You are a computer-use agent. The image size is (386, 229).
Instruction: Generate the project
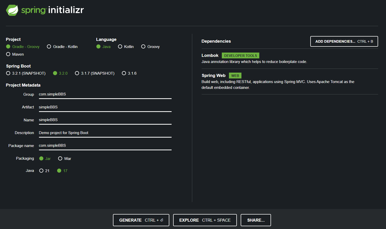(141, 220)
